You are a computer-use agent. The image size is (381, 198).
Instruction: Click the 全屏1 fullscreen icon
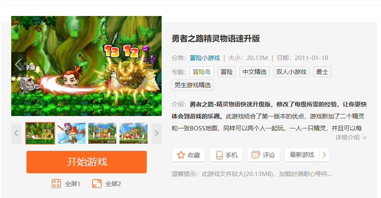[x=56, y=184]
